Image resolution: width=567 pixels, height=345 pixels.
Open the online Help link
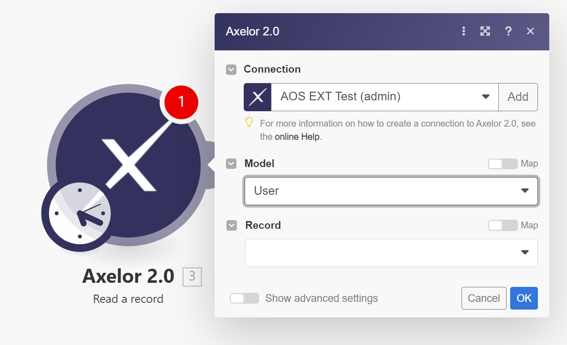[x=297, y=137]
